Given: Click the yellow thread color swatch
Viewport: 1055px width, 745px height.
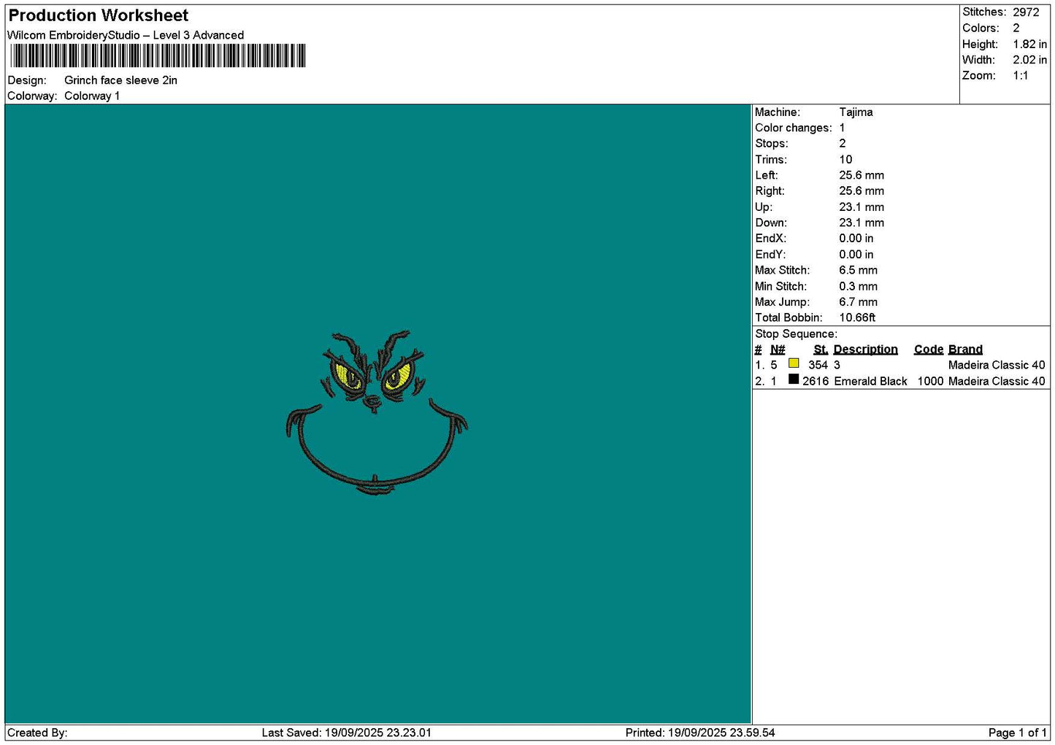Looking at the screenshot, I should [794, 363].
